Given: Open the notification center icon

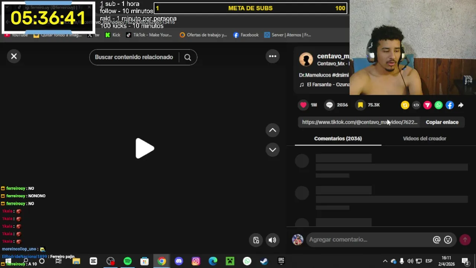Looking at the screenshot, I should click(x=465, y=261).
